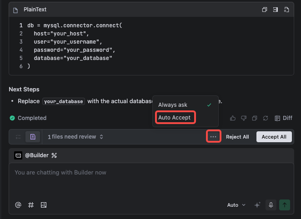
Task: Click the add-to-new-file icon in code header
Action: tap(286, 10)
